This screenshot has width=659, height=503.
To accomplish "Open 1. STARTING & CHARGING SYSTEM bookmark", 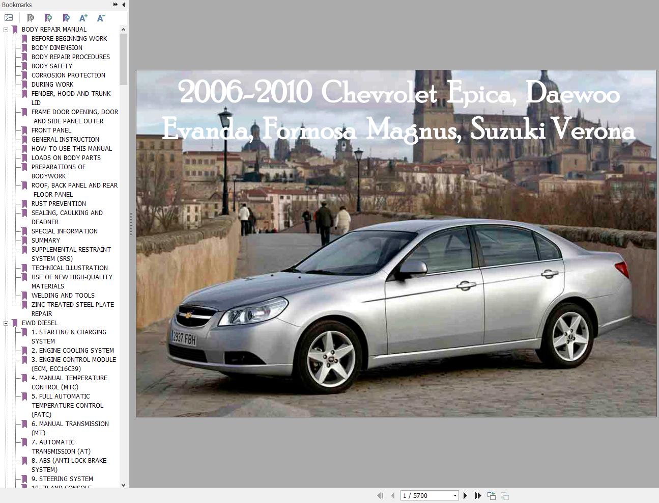I will 69,337.
